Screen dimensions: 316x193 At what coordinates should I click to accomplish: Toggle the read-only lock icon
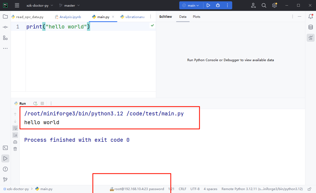tap(309, 189)
